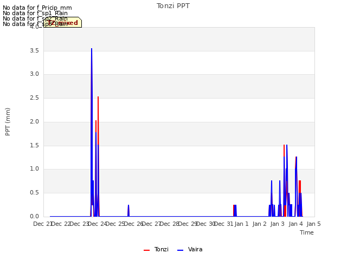Screen dimensions: 347x260
Task: Click the Jan 3 x-axis tick label
Action: point(278,224)
